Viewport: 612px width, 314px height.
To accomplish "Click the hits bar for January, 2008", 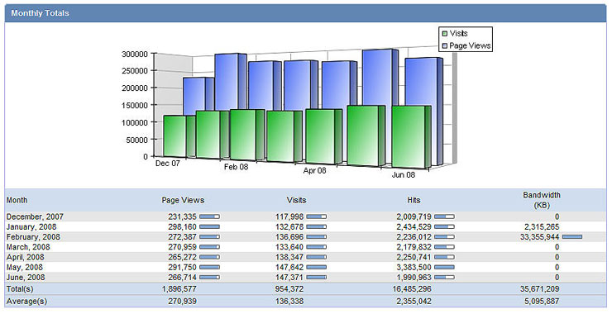I will (x=445, y=226).
